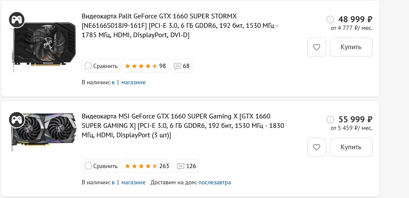Open Palit star rating with 98 reviews
The width and height of the screenshot is (409, 198).
[145, 66]
